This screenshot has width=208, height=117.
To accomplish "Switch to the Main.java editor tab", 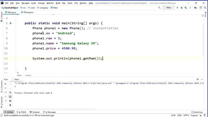I will [x=12, y=12].
